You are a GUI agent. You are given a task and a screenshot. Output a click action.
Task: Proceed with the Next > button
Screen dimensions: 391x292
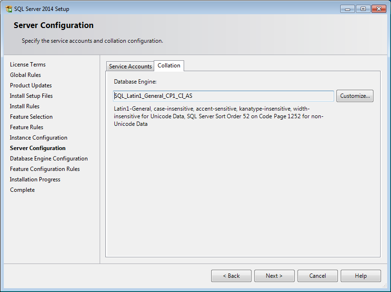pos(274,276)
